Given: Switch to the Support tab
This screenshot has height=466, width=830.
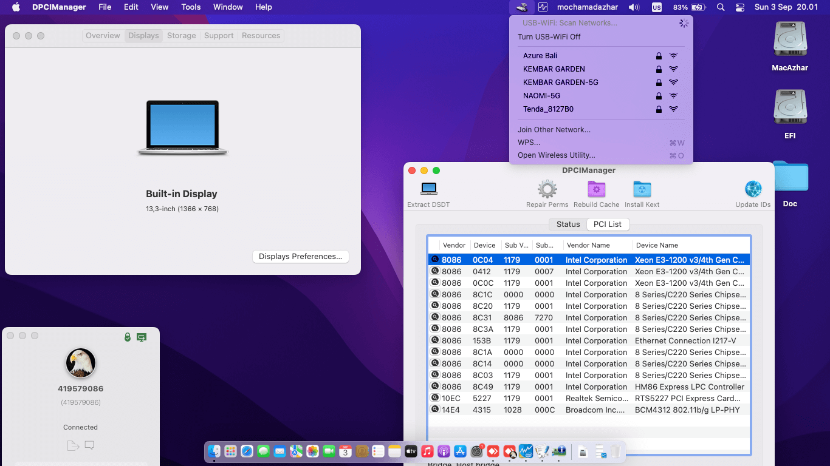Looking at the screenshot, I should (x=219, y=36).
